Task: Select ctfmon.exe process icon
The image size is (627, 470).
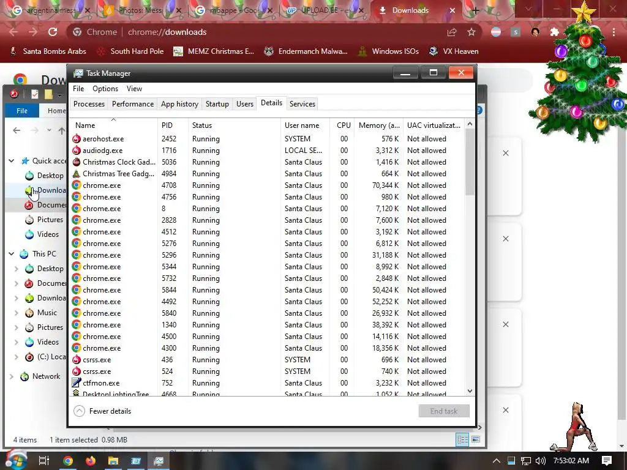Action: click(76, 383)
